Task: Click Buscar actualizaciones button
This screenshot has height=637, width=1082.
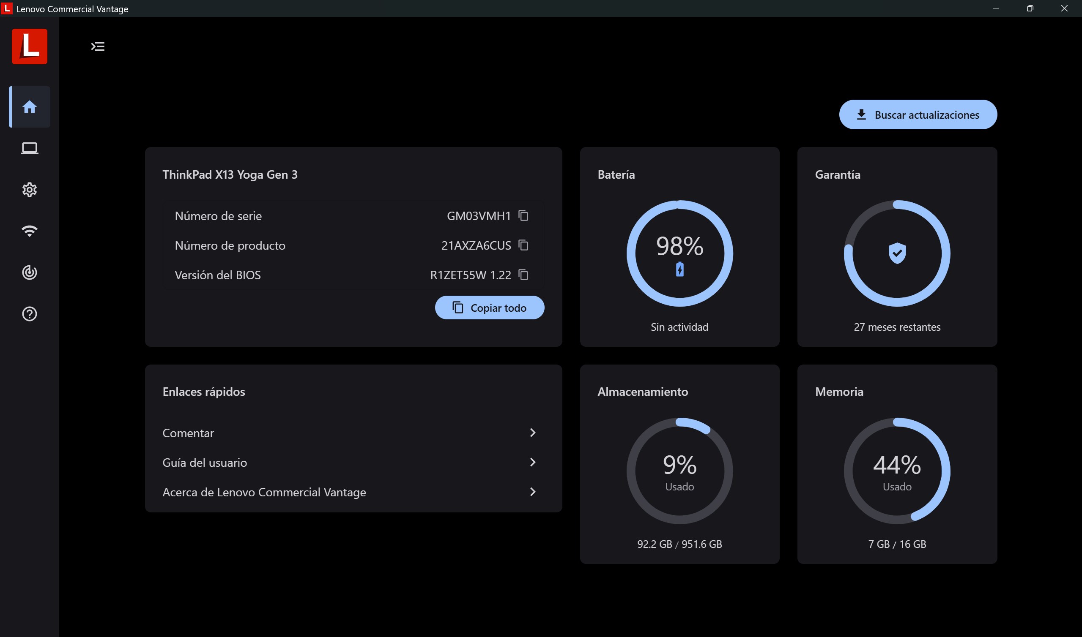Action: coord(918,114)
